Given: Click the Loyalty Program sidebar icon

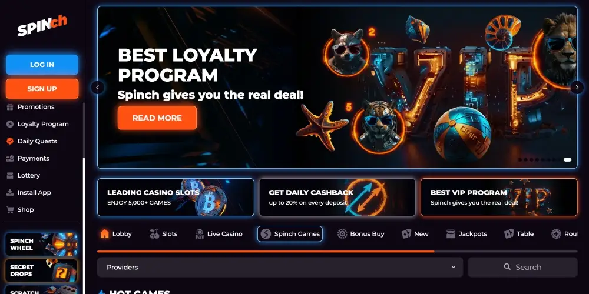Looking at the screenshot, I should tap(10, 124).
